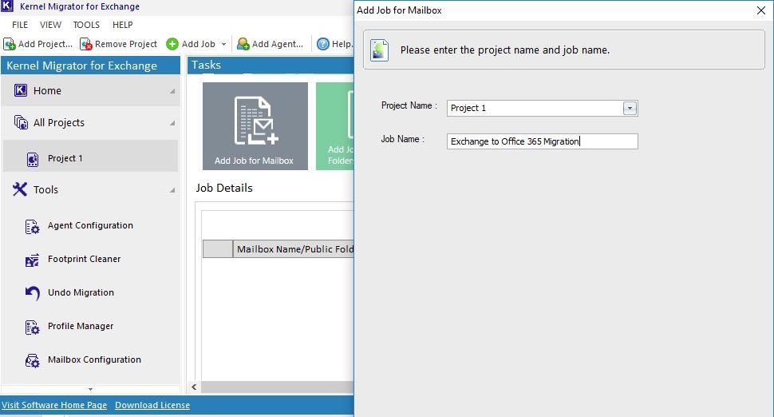Click the Project Name combo box
The image size is (774, 417).
click(x=542, y=108)
